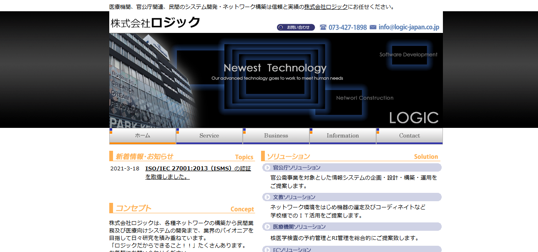Click the 073-427-1898 phone number

coord(348,27)
